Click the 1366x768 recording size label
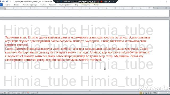The image size is (170, 95). coord(66,2)
